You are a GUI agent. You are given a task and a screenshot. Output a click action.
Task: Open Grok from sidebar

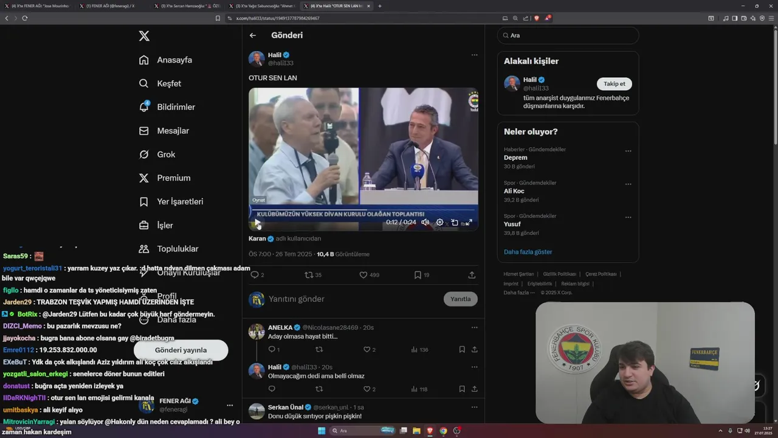(x=157, y=155)
